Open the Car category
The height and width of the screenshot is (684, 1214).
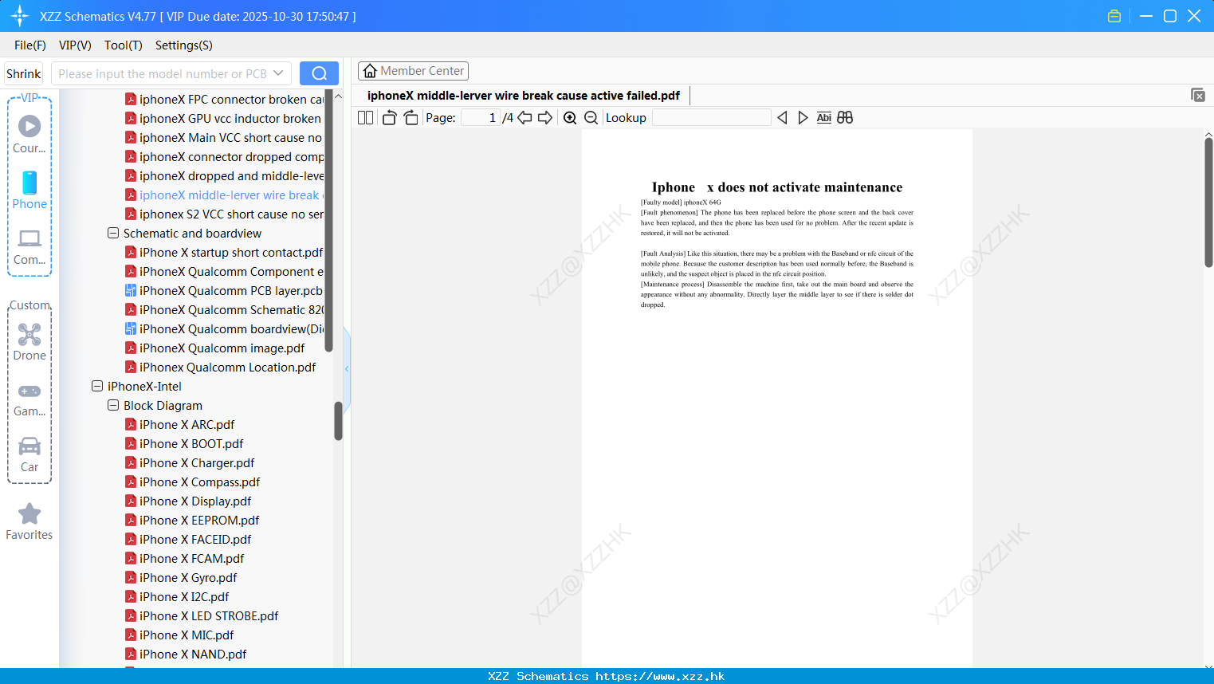[x=29, y=454]
